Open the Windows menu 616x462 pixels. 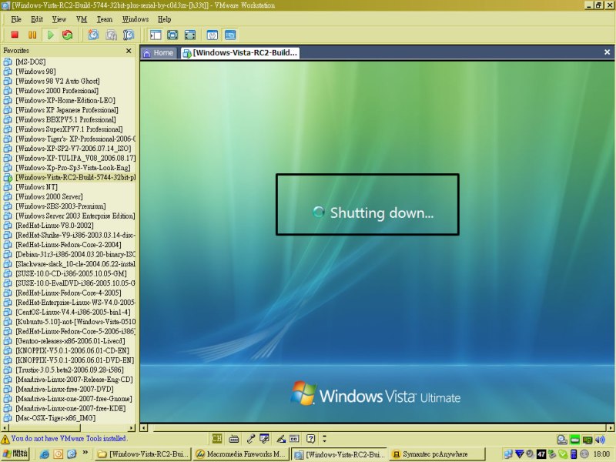tap(136, 19)
